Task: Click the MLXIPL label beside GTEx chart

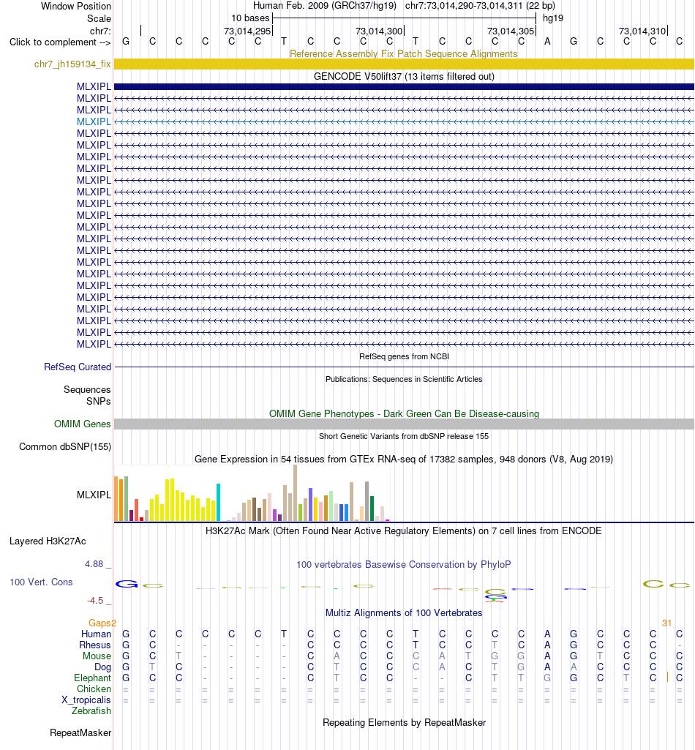Action: coord(94,495)
